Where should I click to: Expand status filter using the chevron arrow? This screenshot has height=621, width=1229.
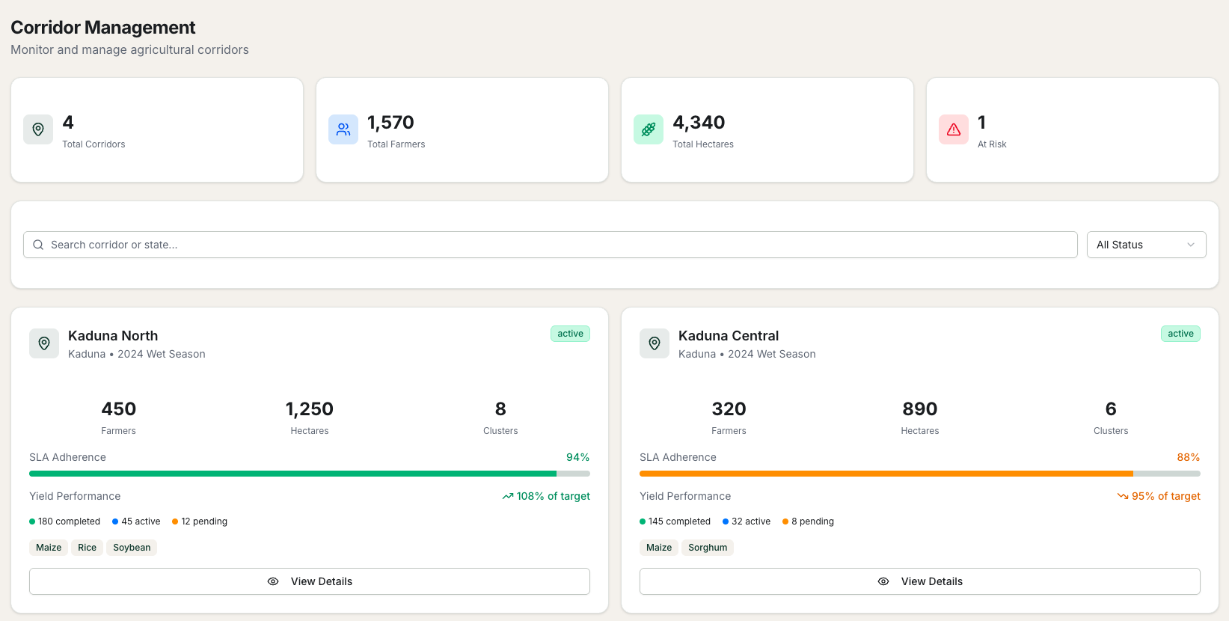tap(1191, 245)
